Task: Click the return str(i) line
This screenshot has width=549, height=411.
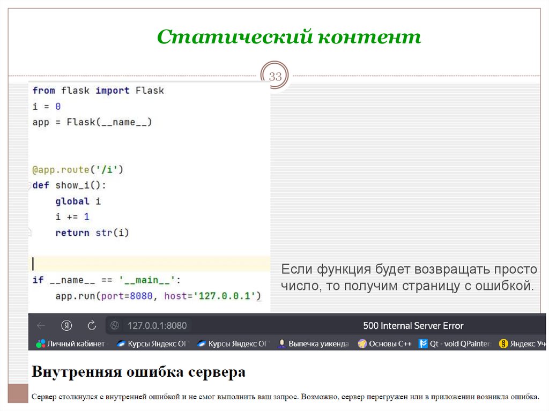Action: 92,233
